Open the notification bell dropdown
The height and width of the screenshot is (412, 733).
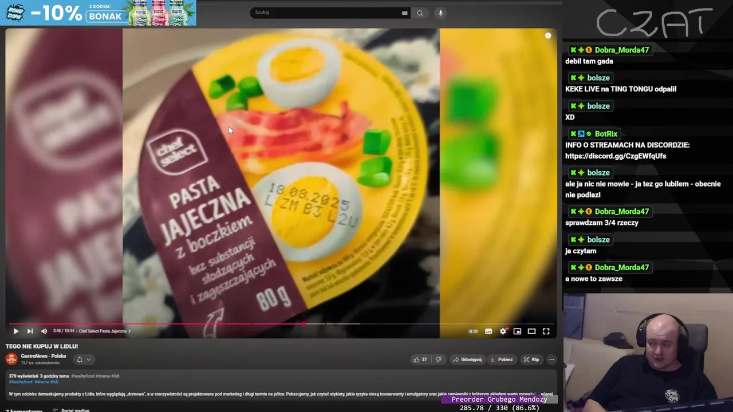tap(83, 359)
